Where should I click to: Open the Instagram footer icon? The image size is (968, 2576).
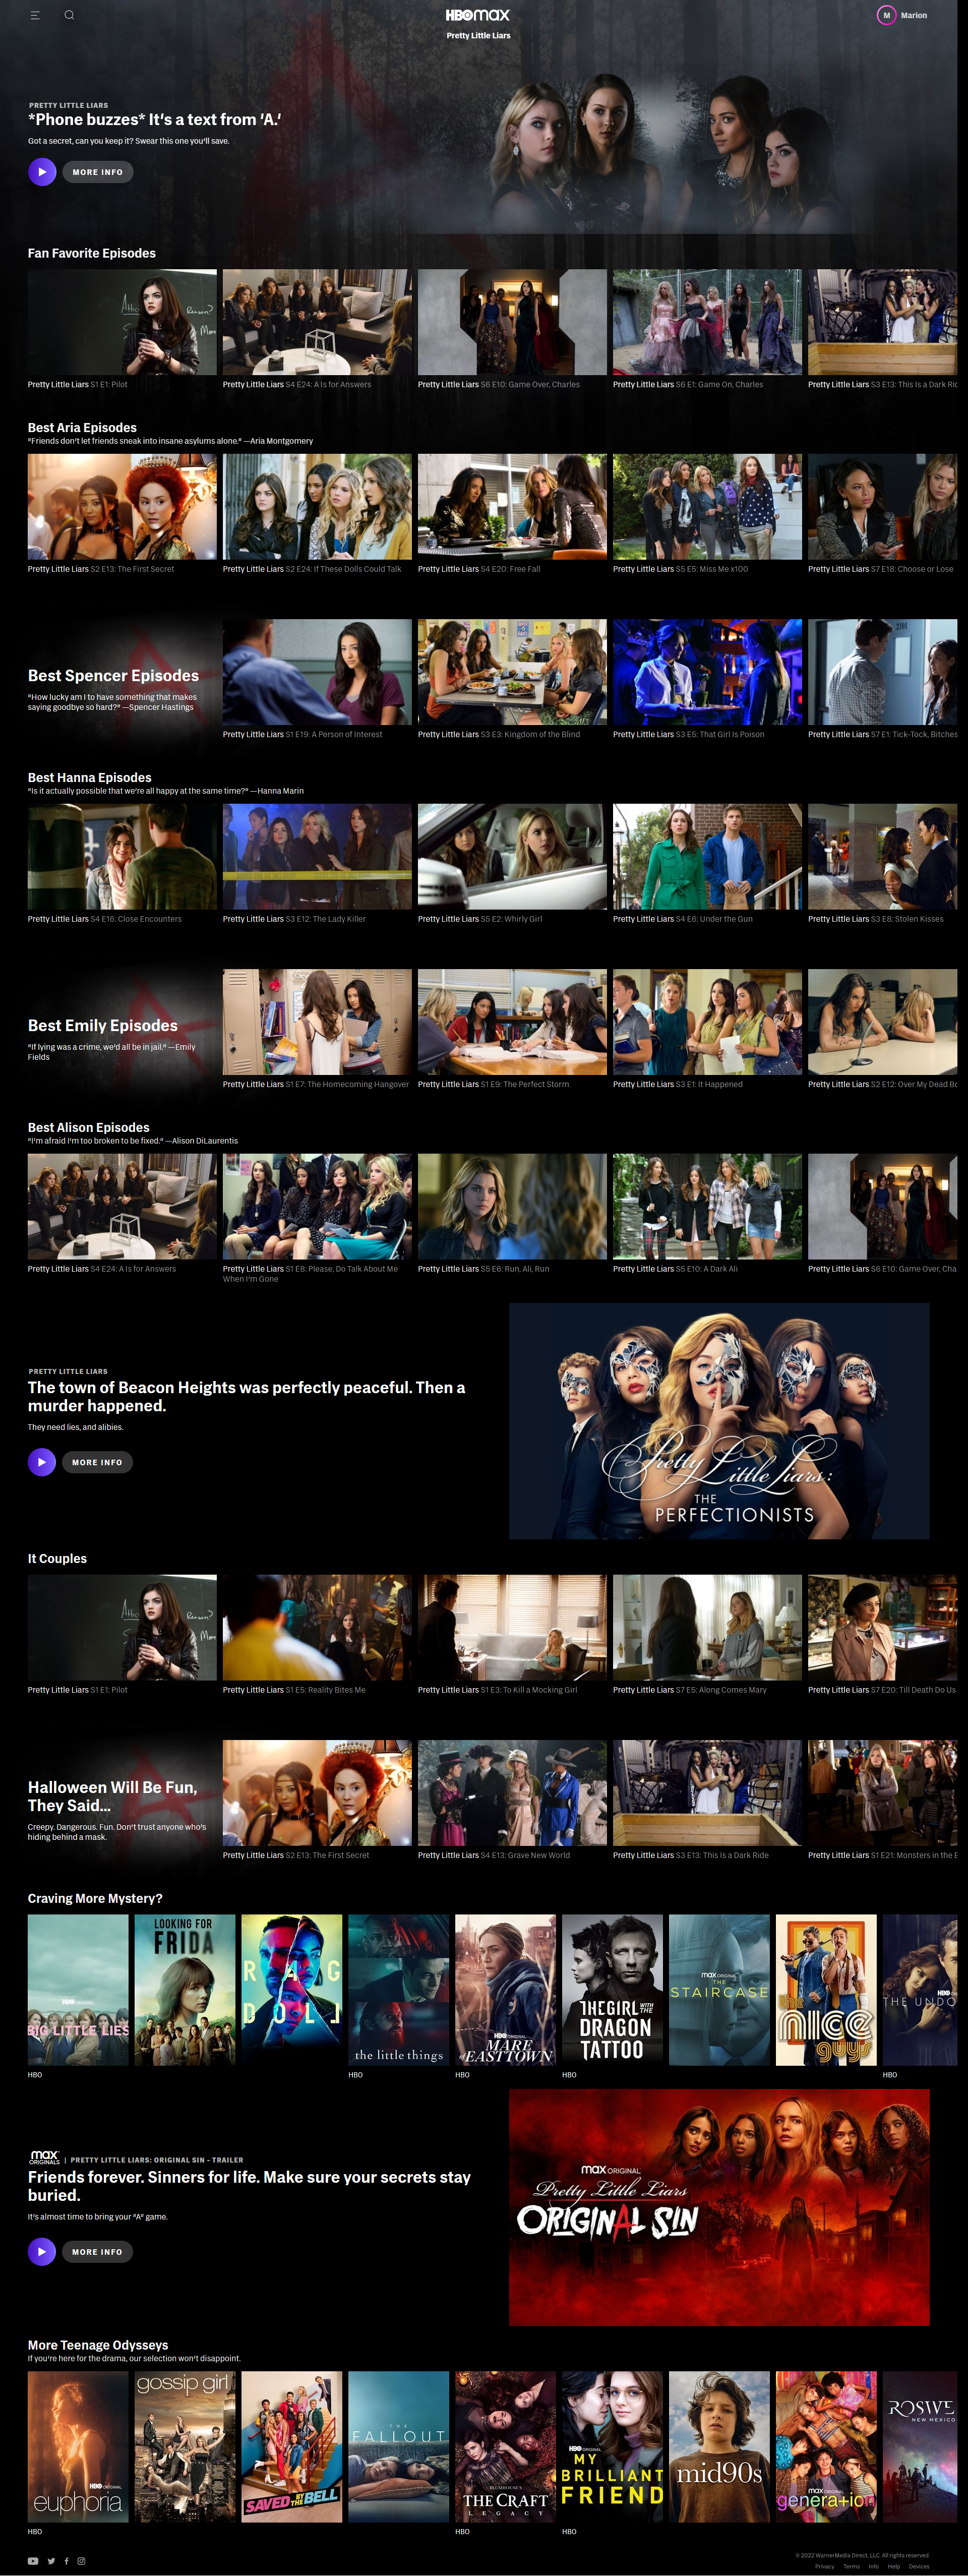pyautogui.click(x=81, y=2561)
